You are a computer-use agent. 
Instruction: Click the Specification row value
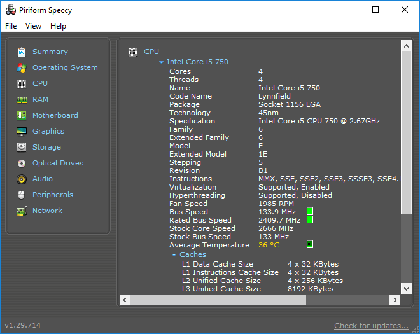pyautogui.click(x=319, y=121)
